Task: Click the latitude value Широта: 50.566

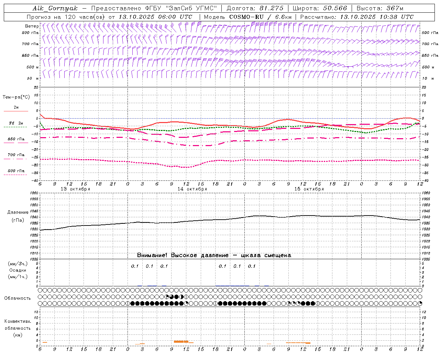Action: [320, 8]
